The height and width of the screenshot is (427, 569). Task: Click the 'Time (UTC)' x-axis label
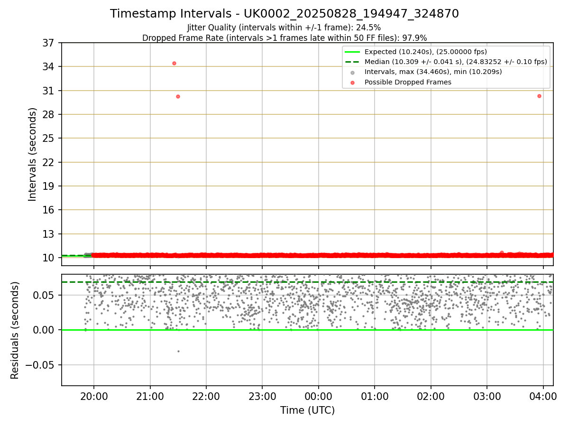click(307, 410)
